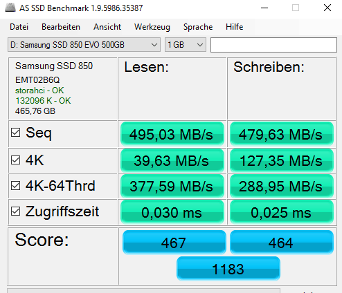The width and height of the screenshot is (342, 293).
Task: Click the AS SSD Benchmark title bar icon
Action: [x=10, y=8]
